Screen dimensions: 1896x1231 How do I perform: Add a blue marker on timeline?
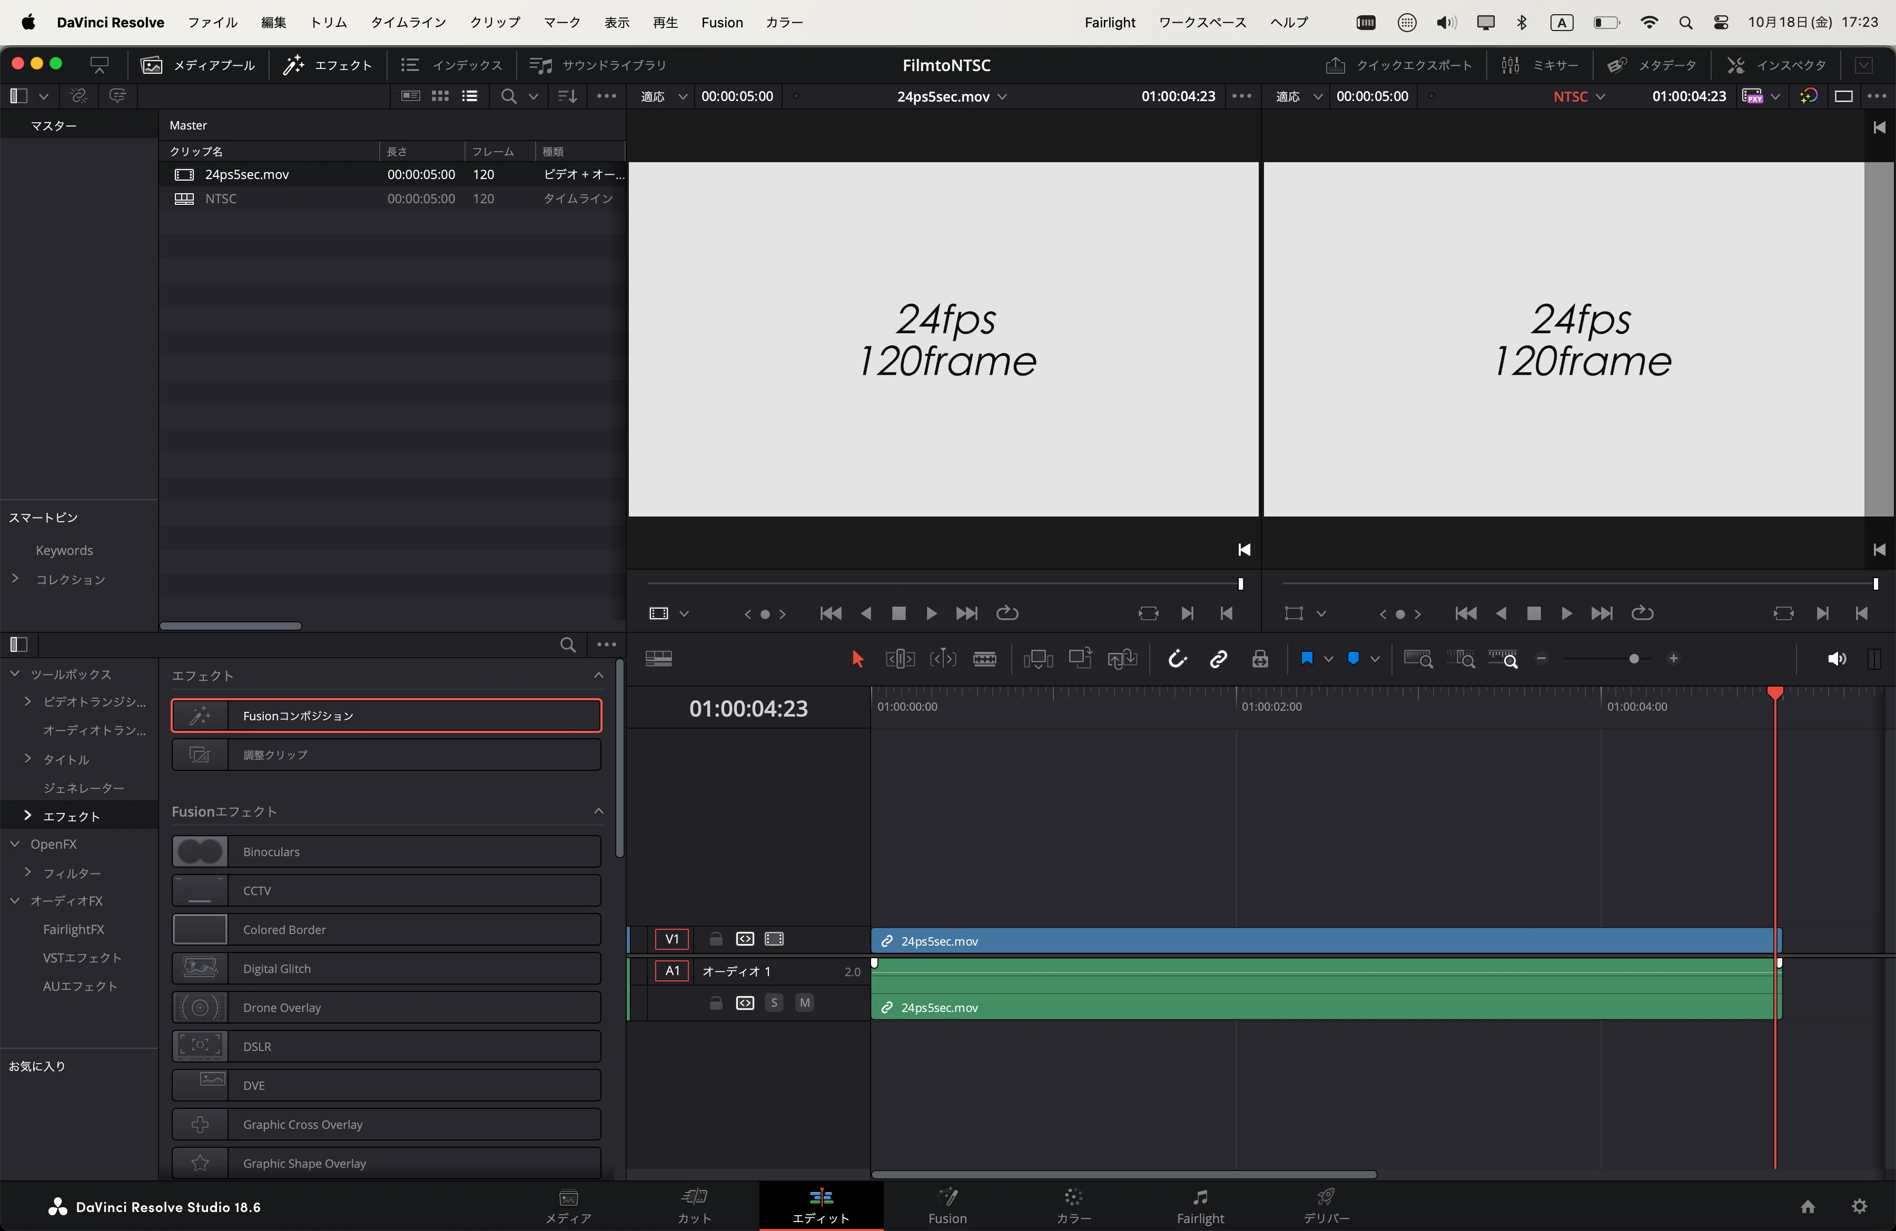[1352, 659]
